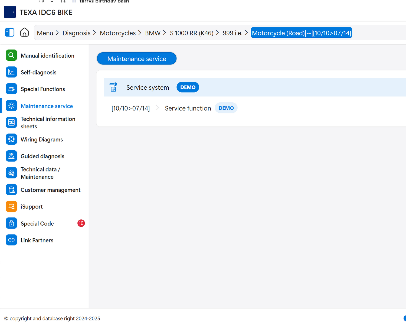The width and height of the screenshot is (406, 325).
Task: Open Guided diagnosis label
Action: 42,156
